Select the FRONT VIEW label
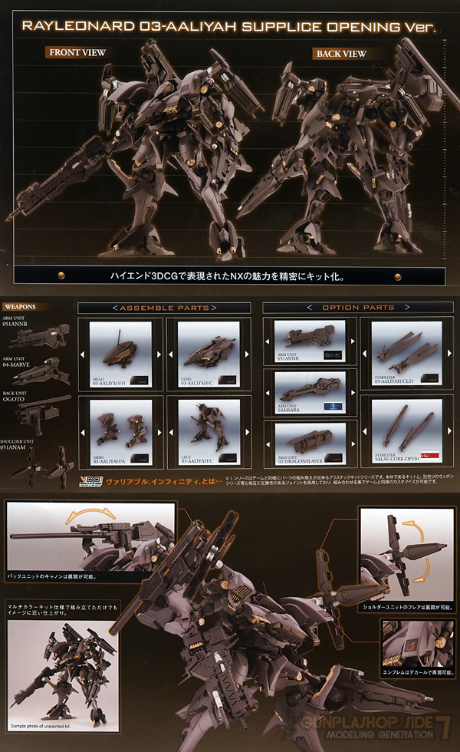 (77, 52)
